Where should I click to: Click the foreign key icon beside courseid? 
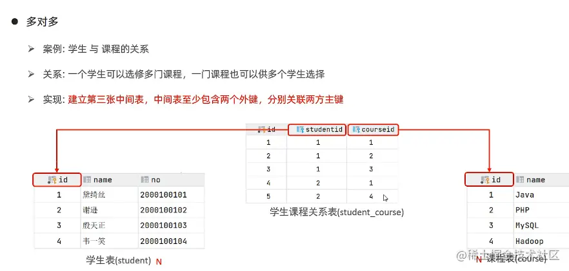coord(356,129)
